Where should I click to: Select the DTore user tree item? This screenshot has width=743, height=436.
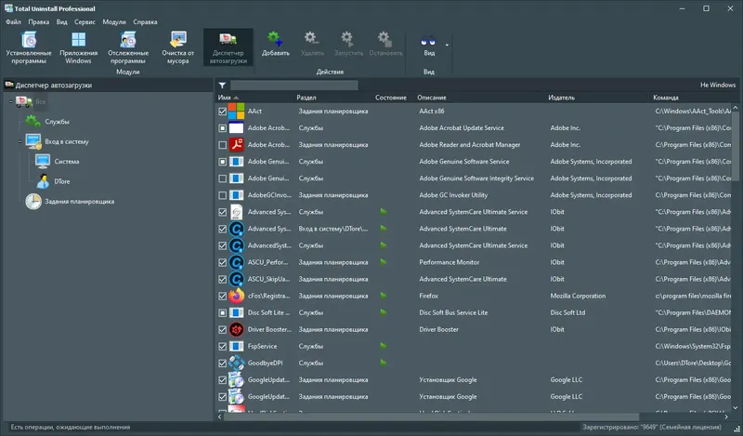click(x=62, y=181)
